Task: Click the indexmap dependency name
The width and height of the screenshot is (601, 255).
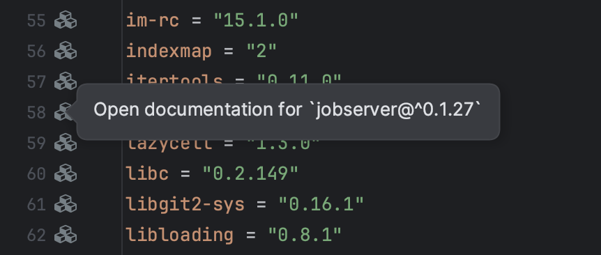Action: coord(169,51)
